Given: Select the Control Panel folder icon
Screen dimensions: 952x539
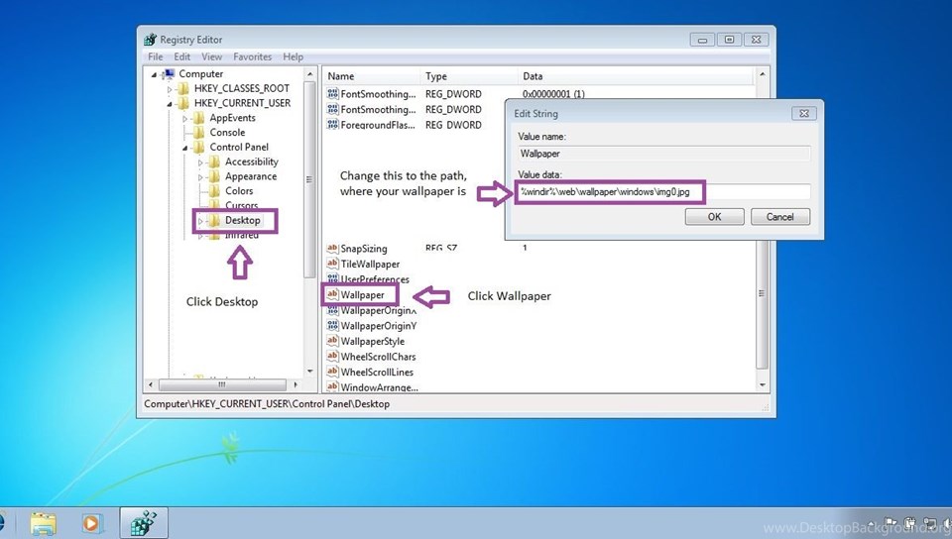Looking at the screenshot, I should (198, 147).
